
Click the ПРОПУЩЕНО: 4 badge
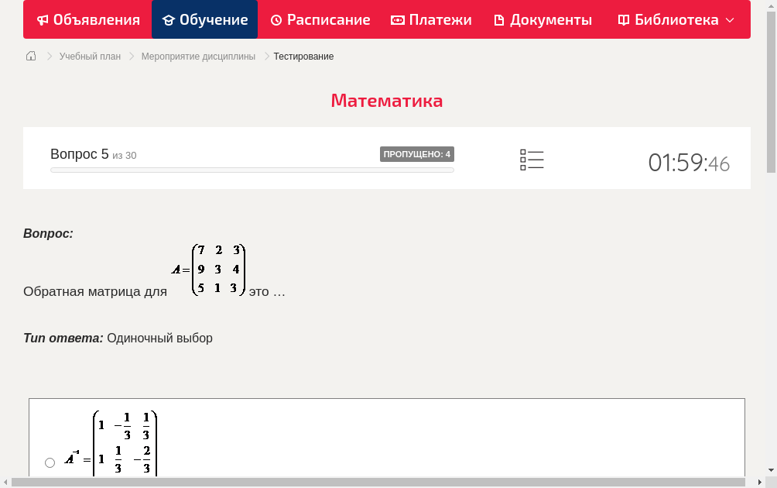pyautogui.click(x=417, y=153)
